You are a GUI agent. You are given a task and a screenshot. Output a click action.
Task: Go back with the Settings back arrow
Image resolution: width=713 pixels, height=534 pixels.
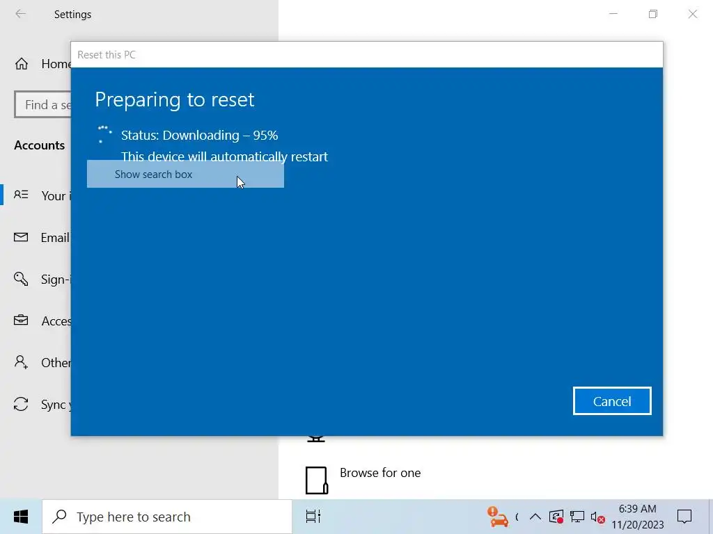(x=20, y=14)
